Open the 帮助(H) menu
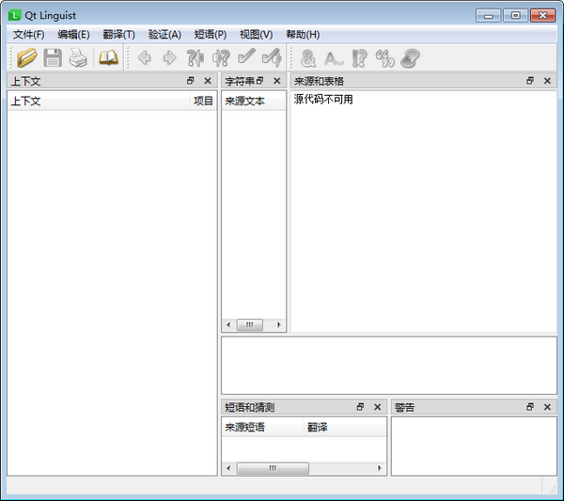564x501 pixels. pos(303,35)
